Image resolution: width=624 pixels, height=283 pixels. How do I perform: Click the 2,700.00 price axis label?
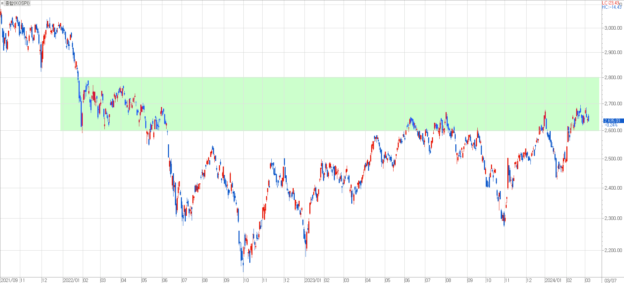(x=613, y=104)
